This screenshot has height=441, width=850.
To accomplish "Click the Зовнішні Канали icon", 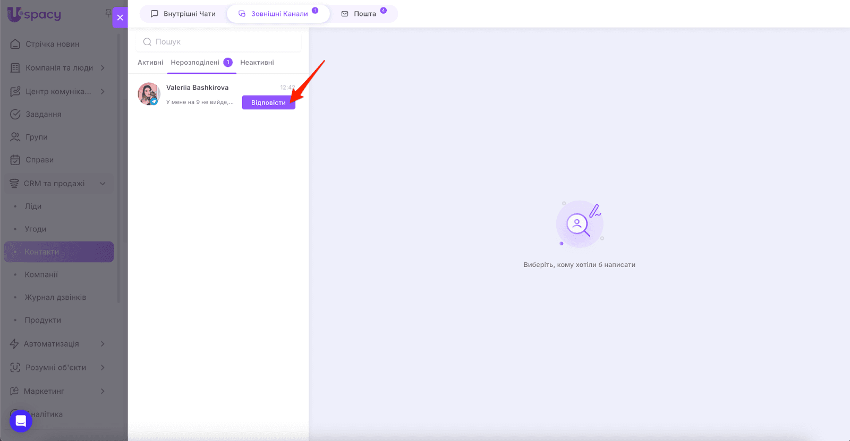I will tap(242, 14).
